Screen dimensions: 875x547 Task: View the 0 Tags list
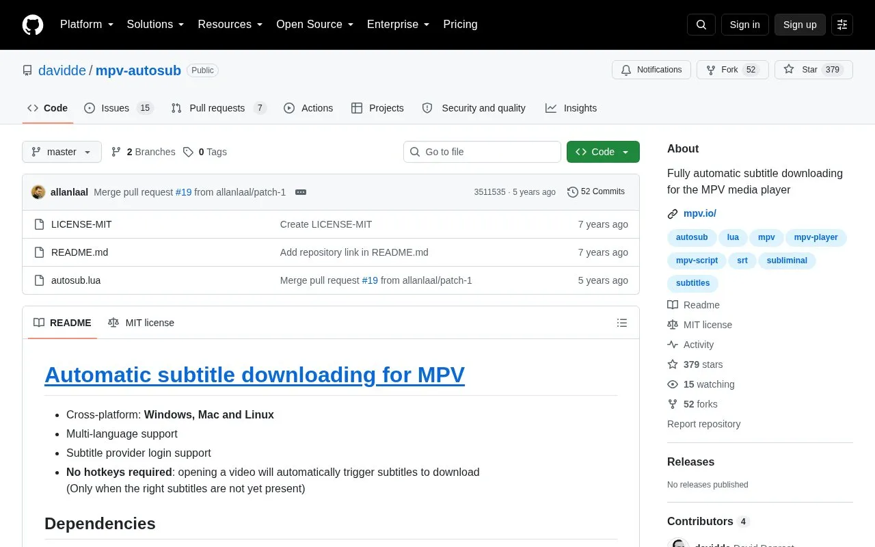tap(205, 152)
